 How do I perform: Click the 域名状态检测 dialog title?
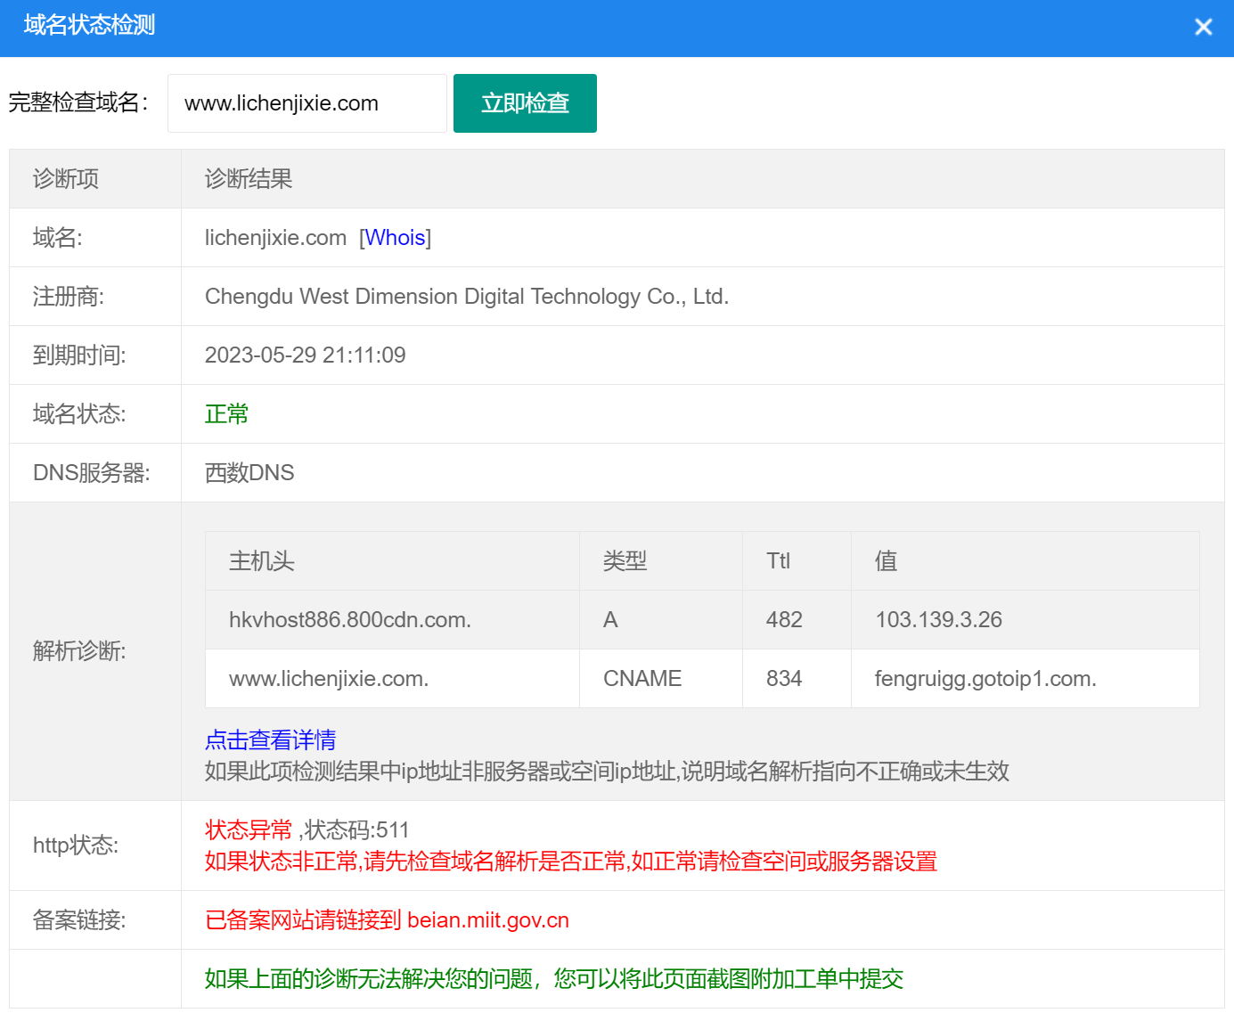(89, 25)
